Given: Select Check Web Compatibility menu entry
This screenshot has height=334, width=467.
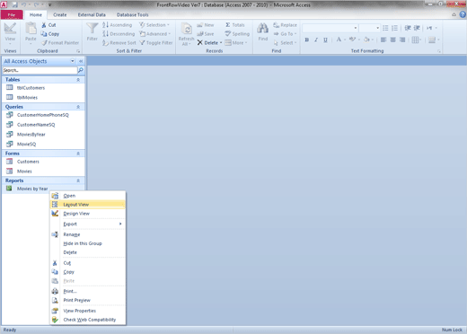Looking at the screenshot, I should 87,320.
